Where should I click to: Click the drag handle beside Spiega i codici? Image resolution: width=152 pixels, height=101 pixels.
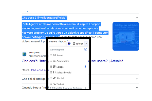(x=51, y=72)
